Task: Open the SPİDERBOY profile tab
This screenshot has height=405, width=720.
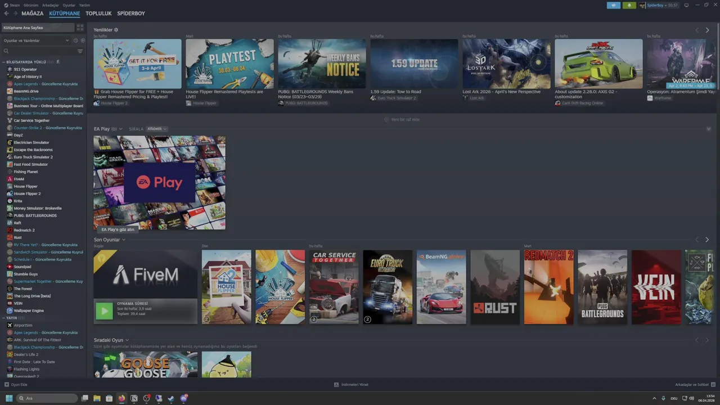Action: click(131, 13)
